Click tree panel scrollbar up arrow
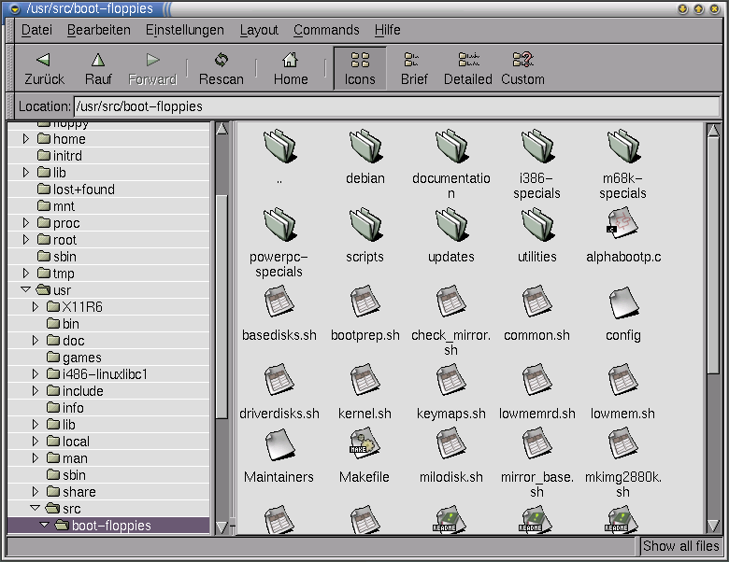This screenshot has width=729, height=562. point(222,129)
